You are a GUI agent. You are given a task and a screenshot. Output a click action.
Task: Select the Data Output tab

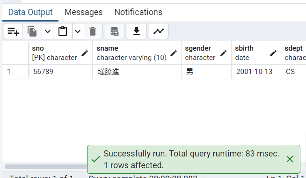pos(30,12)
